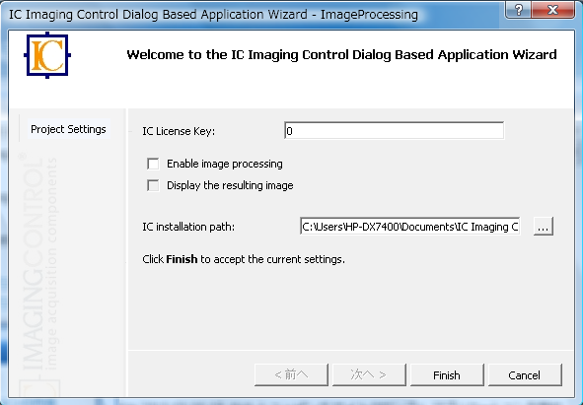The height and width of the screenshot is (405, 583).
Task: Click the "Display the resulting image" label
Action: (230, 185)
